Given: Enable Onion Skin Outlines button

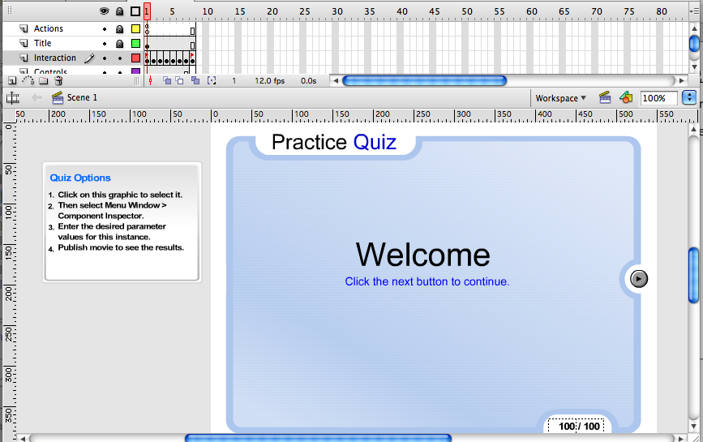Looking at the screenshot, I should click(x=179, y=80).
